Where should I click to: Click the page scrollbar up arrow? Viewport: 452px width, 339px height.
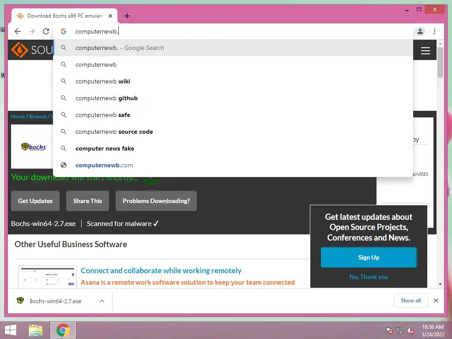tap(440, 44)
